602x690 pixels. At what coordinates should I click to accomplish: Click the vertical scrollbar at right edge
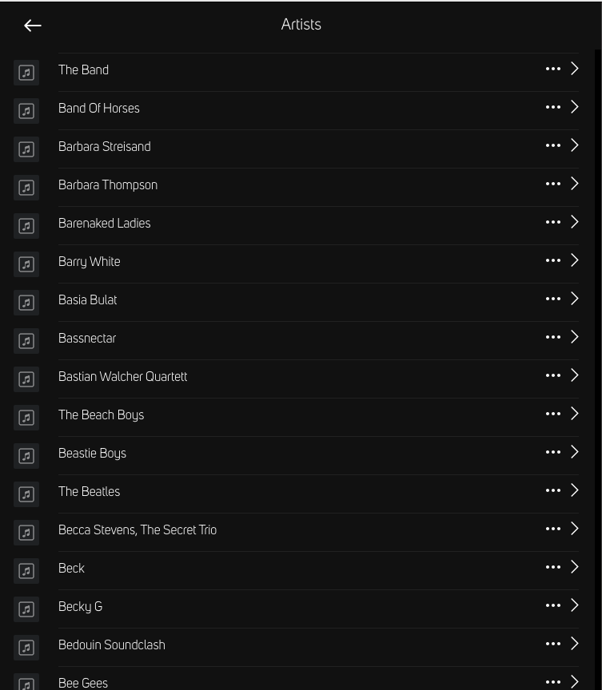coord(598,240)
